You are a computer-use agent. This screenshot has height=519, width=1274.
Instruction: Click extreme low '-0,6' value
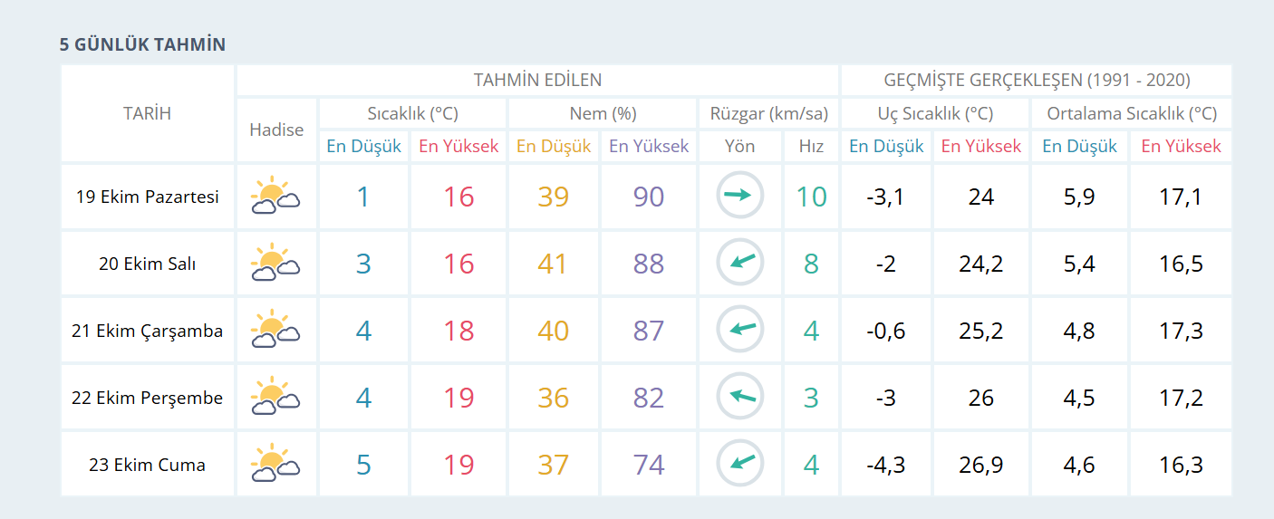click(886, 331)
